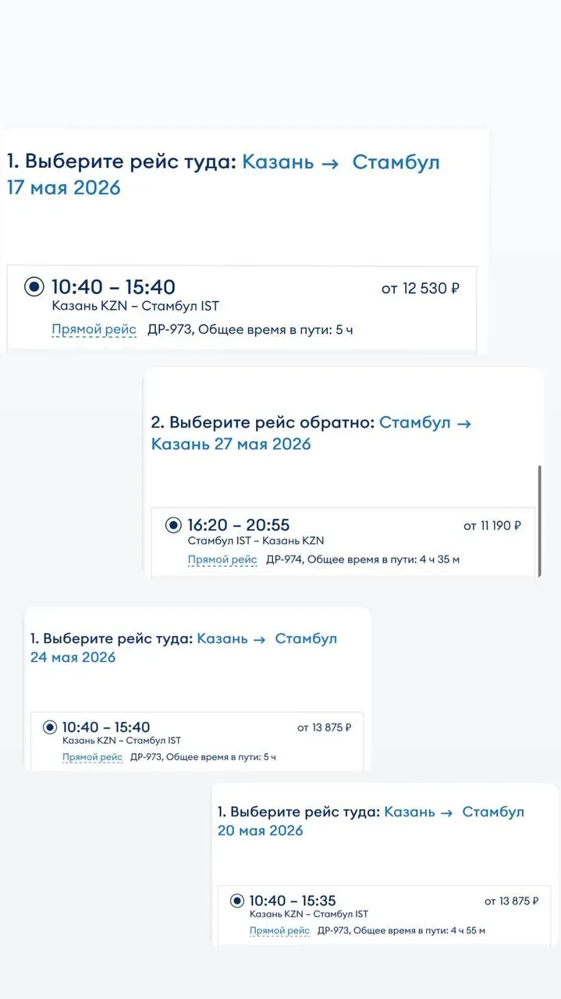Click the 16:20 – 20:55 flight time text
The width and height of the screenshot is (561, 999).
(239, 525)
